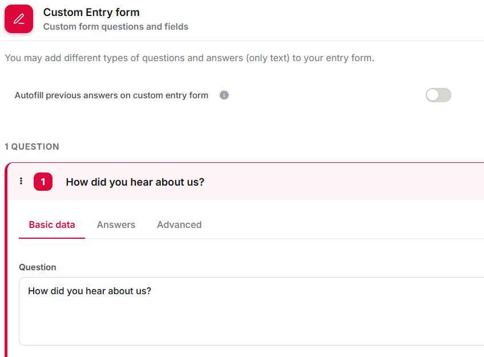Click the red number 1 question badge

43,182
